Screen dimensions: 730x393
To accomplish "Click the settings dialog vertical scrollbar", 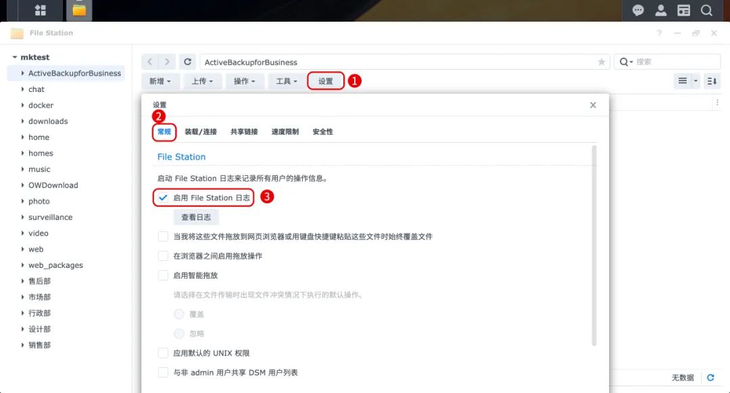I will pos(594,244).
